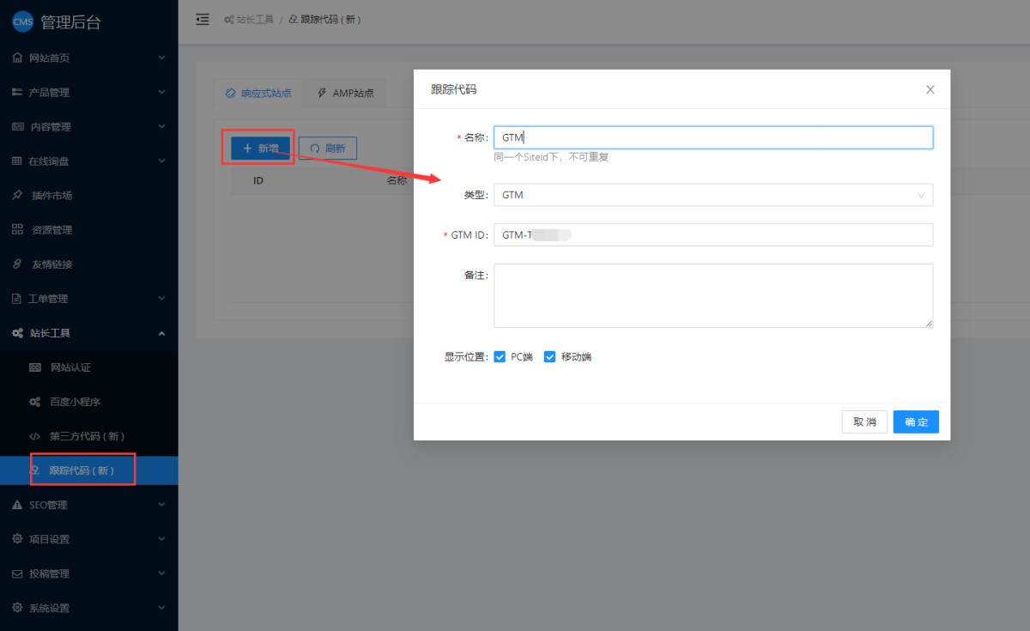Expand the SEO管理 menu
Viewport: 1030px width, 631px height.
pos(86,505)
